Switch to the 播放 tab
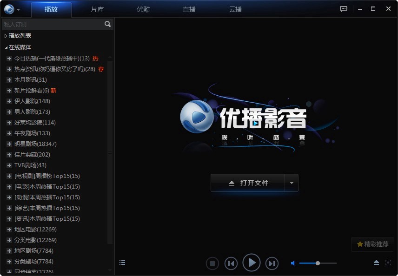398x276 pixels. pyautogui.click(x=51, y=9)
